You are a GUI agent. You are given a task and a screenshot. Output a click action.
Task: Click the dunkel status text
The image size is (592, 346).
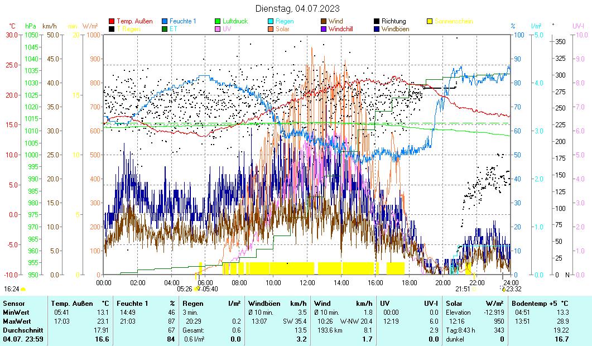click(455, 339)
